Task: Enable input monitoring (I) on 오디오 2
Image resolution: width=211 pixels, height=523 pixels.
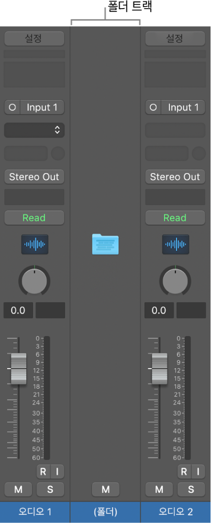Action: tap(199, 472)
